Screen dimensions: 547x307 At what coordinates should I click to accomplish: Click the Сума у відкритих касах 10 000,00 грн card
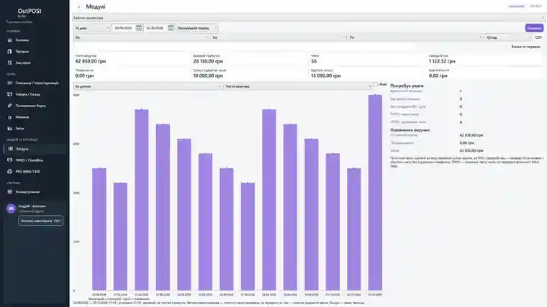click(249, 73)
